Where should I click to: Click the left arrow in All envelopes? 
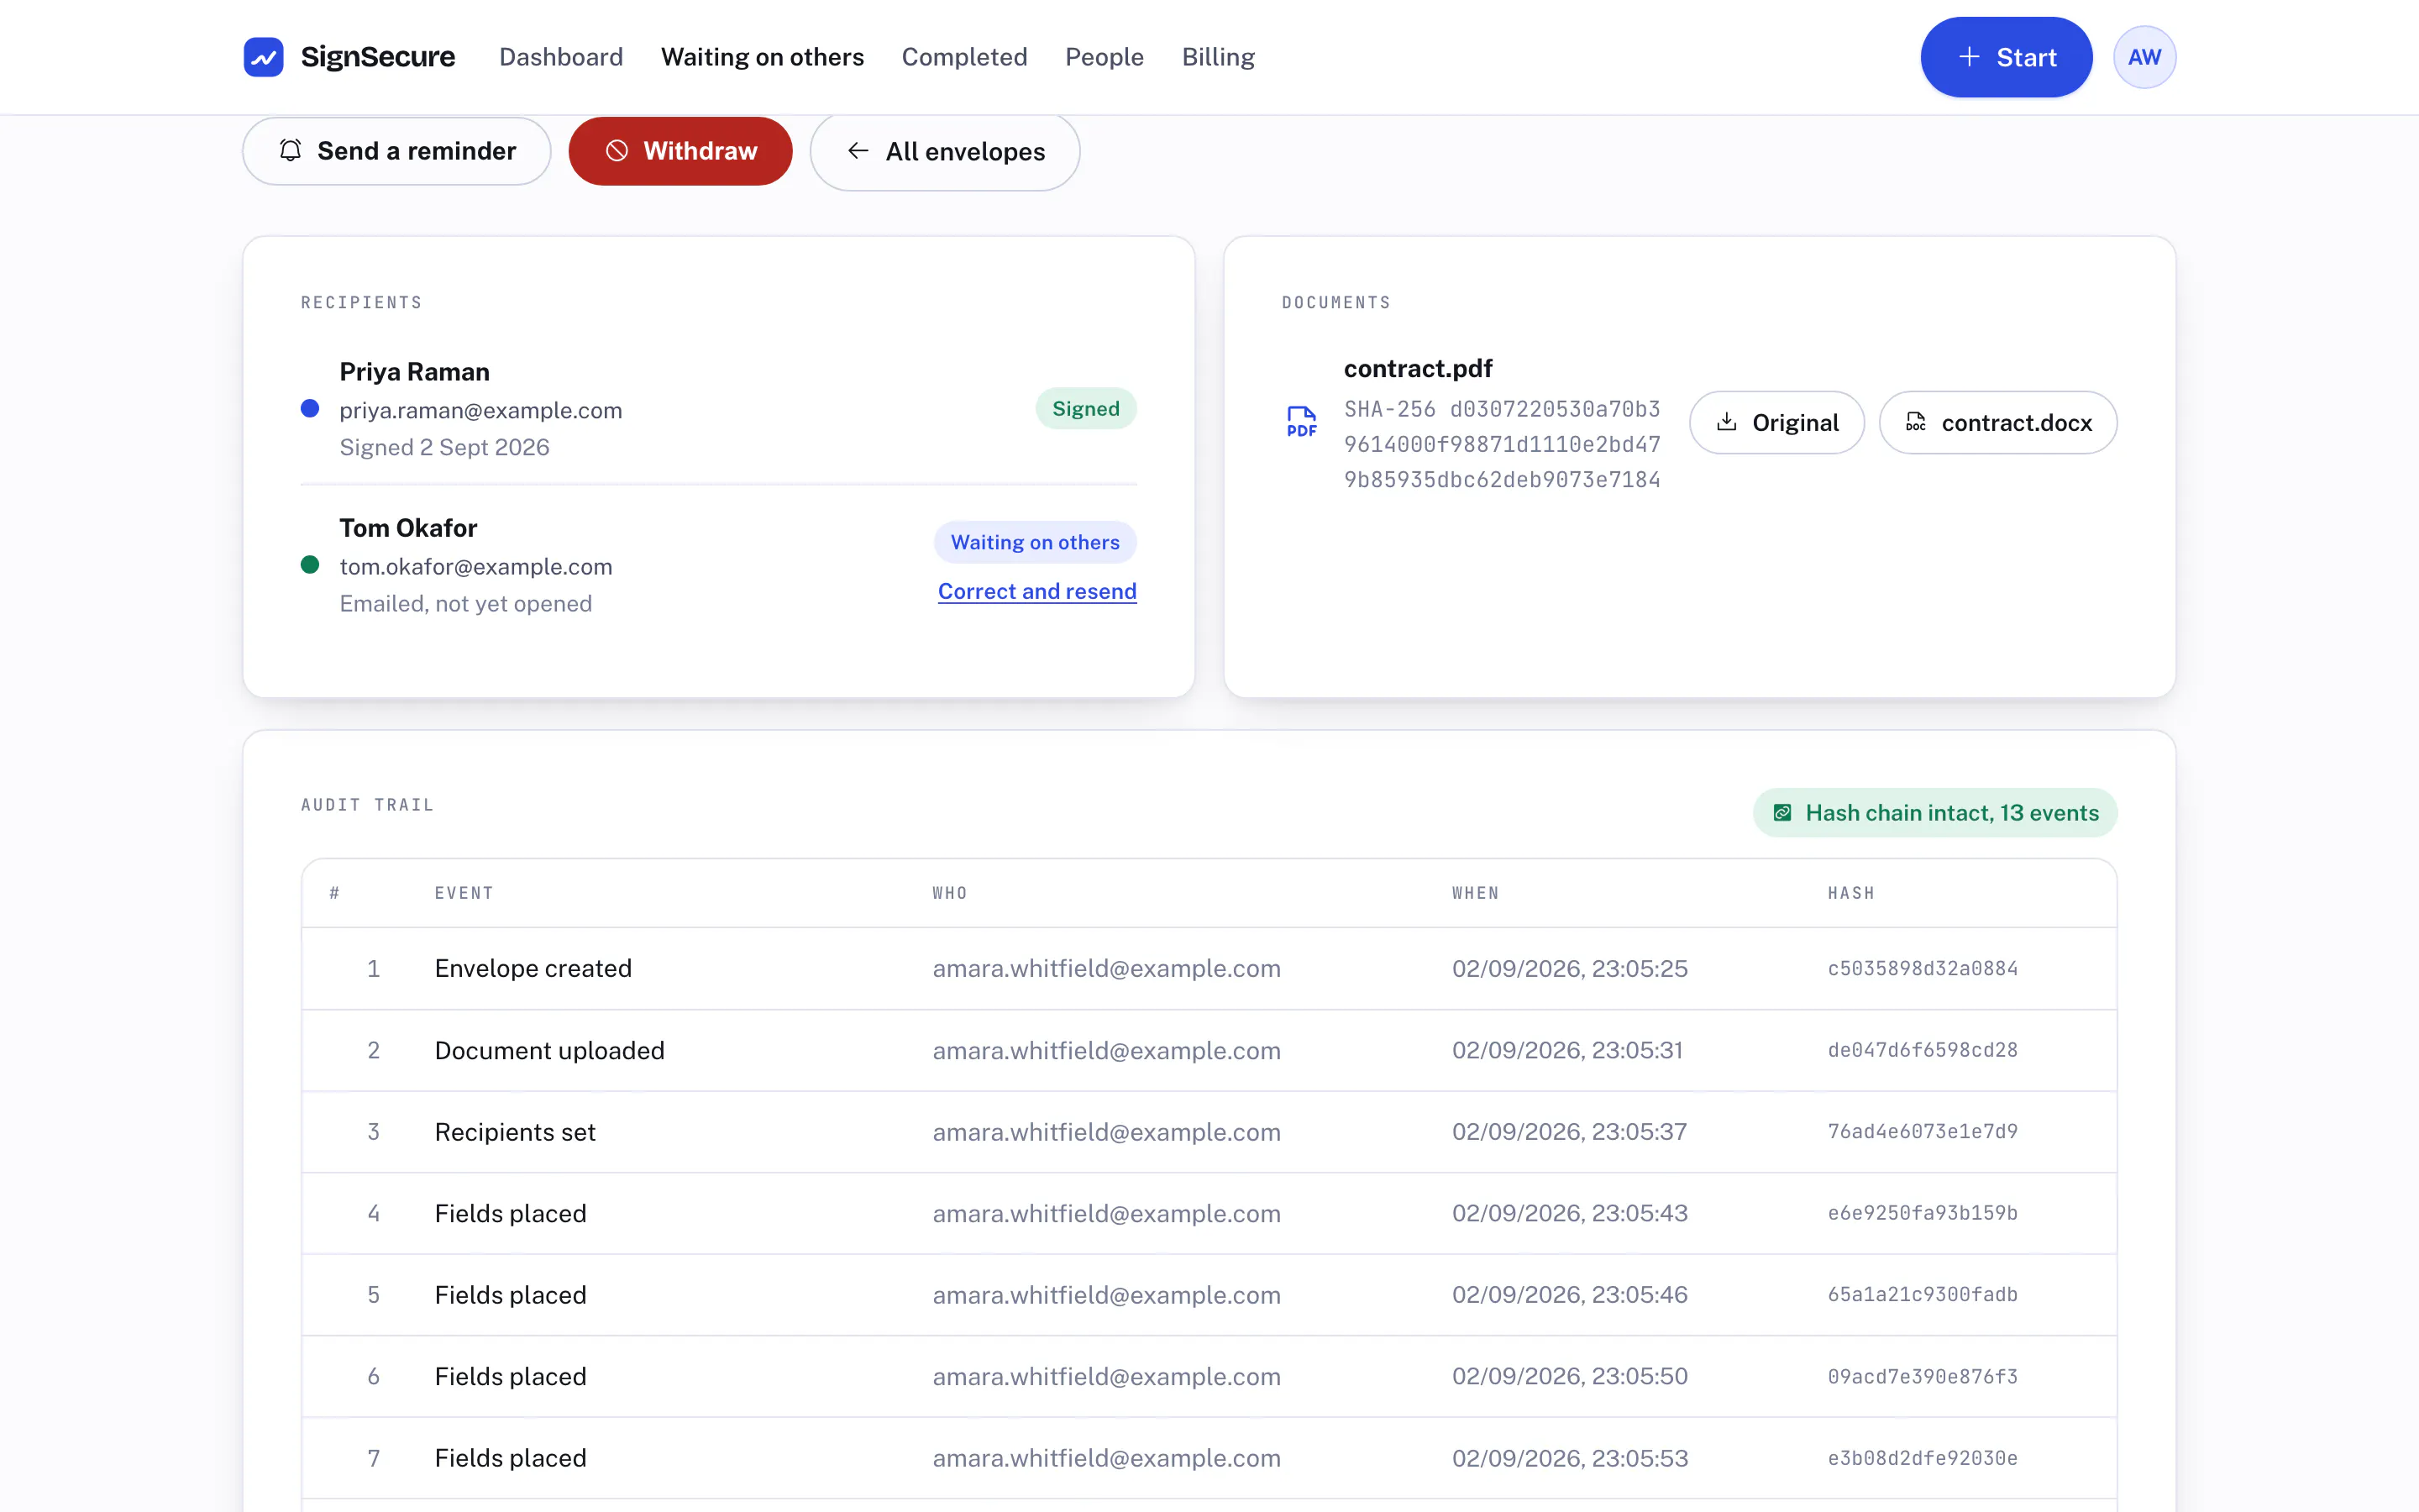click(x=858, y=151)
